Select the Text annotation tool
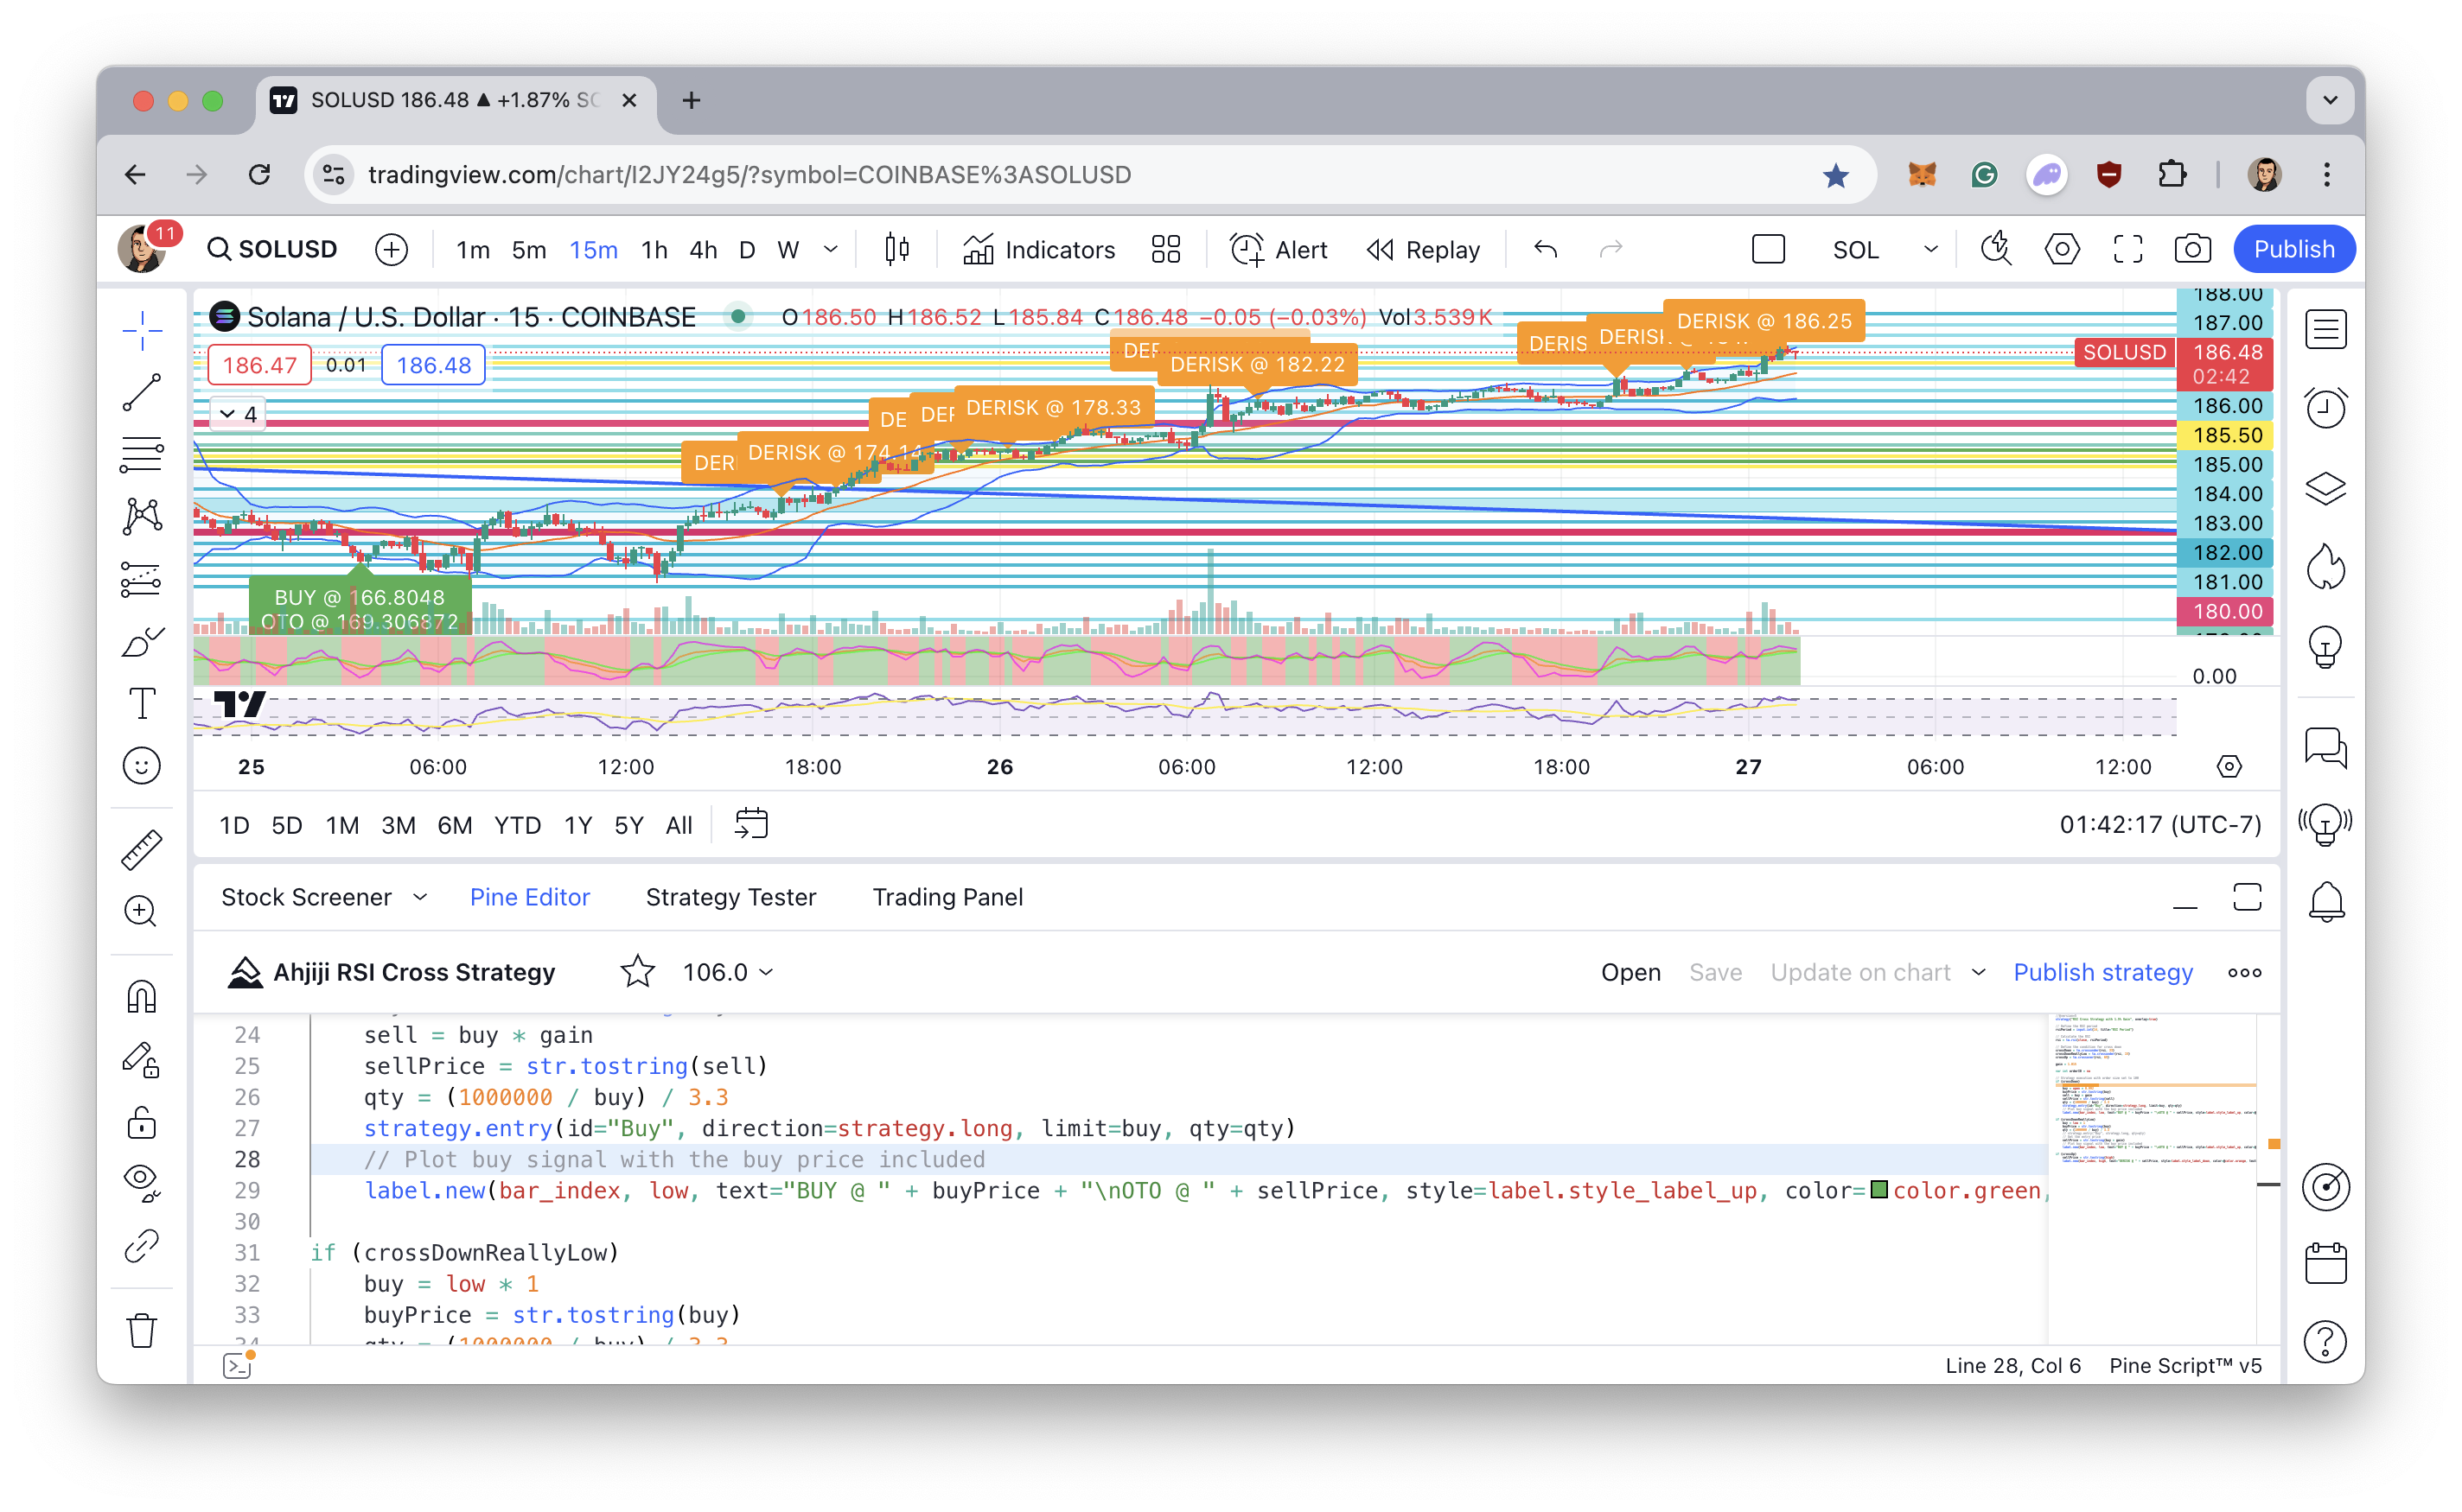This screenshot has width=2462, height=1512. tap(142, 703)
